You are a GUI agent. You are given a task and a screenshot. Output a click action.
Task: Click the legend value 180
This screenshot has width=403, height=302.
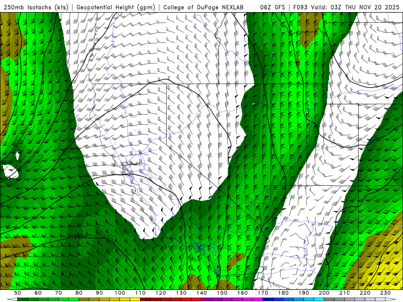click(x=283, y=293)
